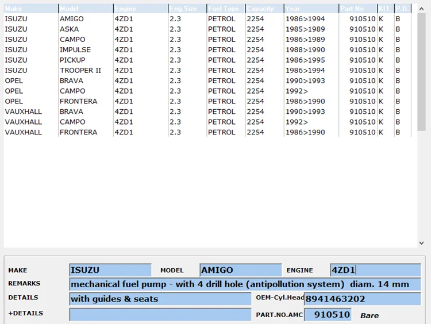
Task: Click the PART.NO.AMC field showing 910510
Action: (x=328, y=315)
